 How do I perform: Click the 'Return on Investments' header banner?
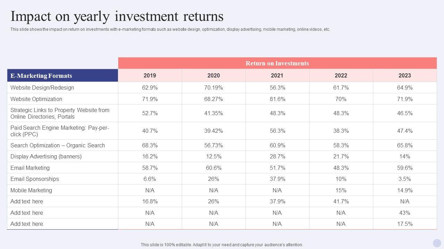tap(277, 63)
